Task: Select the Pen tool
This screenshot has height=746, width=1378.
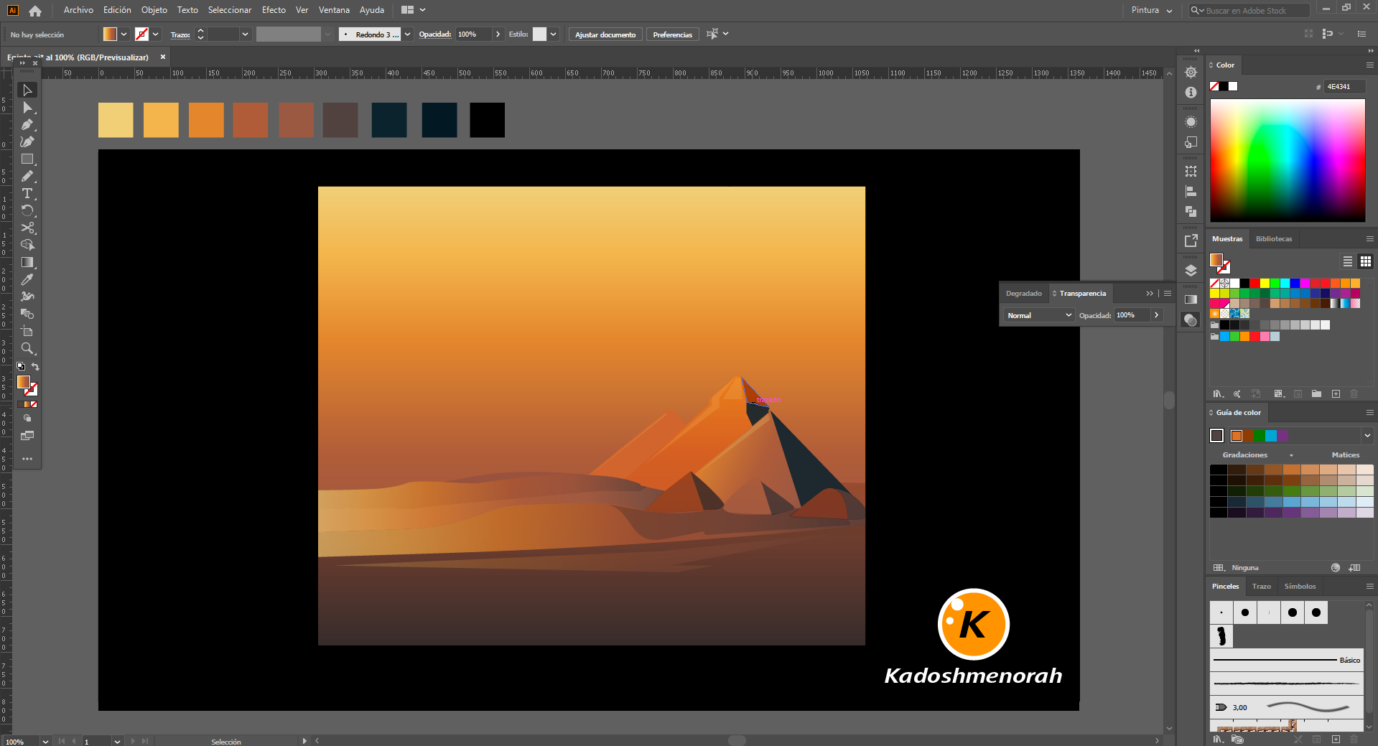Action: click(27, 125)
